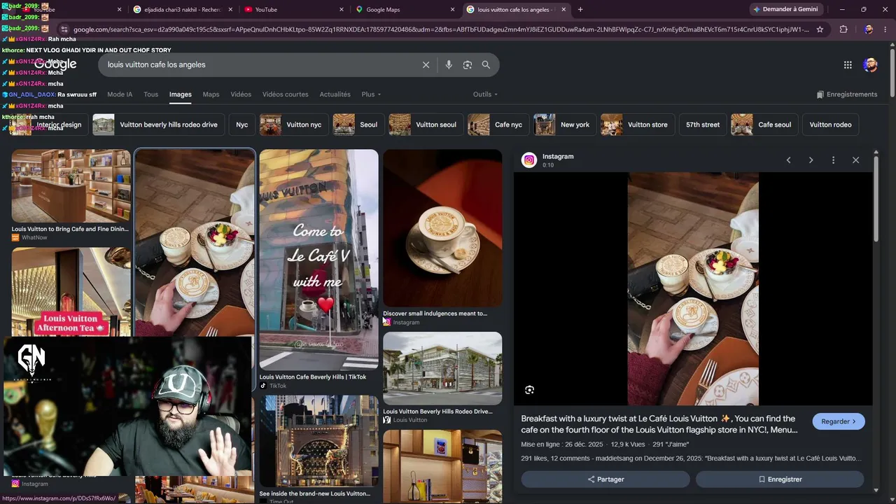The width and height of the screenshot is (896, 504).
Task: Open the Google apps grid
Action: tap(848, 64)
